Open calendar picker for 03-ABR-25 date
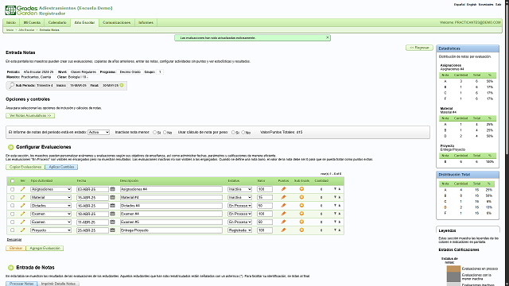 113,189
